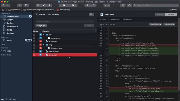Click the Commit button
180x101 pixels.
(x=89, y=26)
